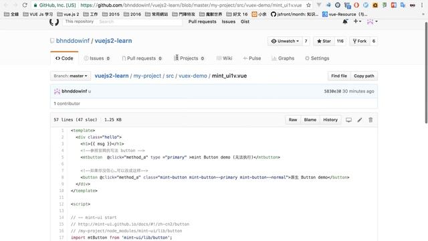Open the Pulse tab
Image resolution: width=428 pixels, height=241 pixels.
pos(252,58)
